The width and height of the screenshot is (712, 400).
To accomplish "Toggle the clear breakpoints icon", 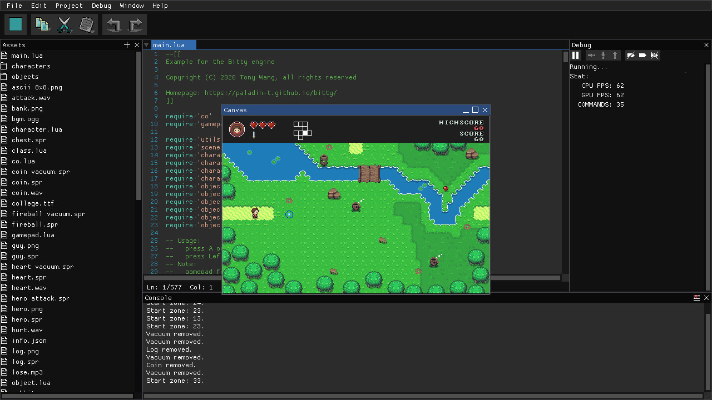I will coord(654,55).
